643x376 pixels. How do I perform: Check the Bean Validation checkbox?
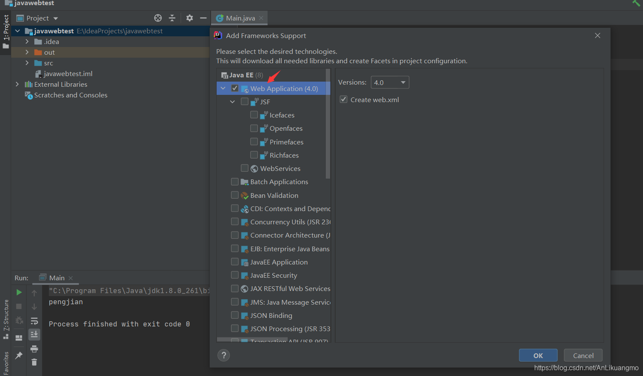[235, 195]
